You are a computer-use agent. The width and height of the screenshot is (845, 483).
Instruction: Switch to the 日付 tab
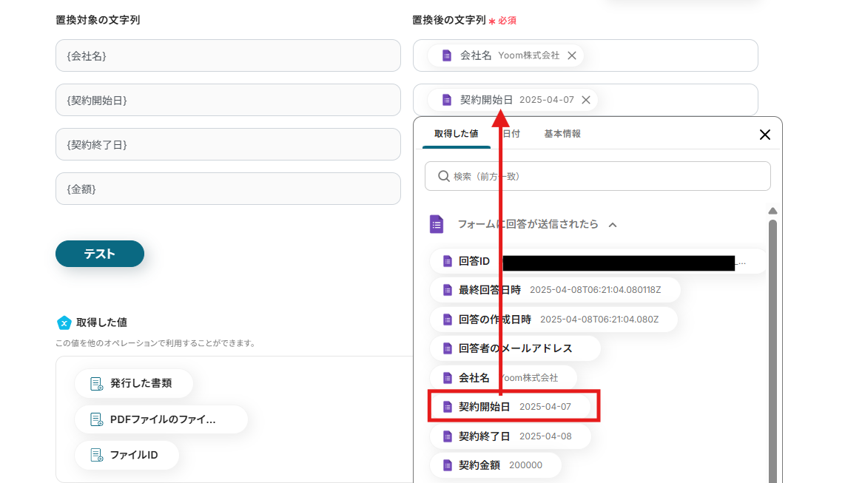(x=511, y=134)
